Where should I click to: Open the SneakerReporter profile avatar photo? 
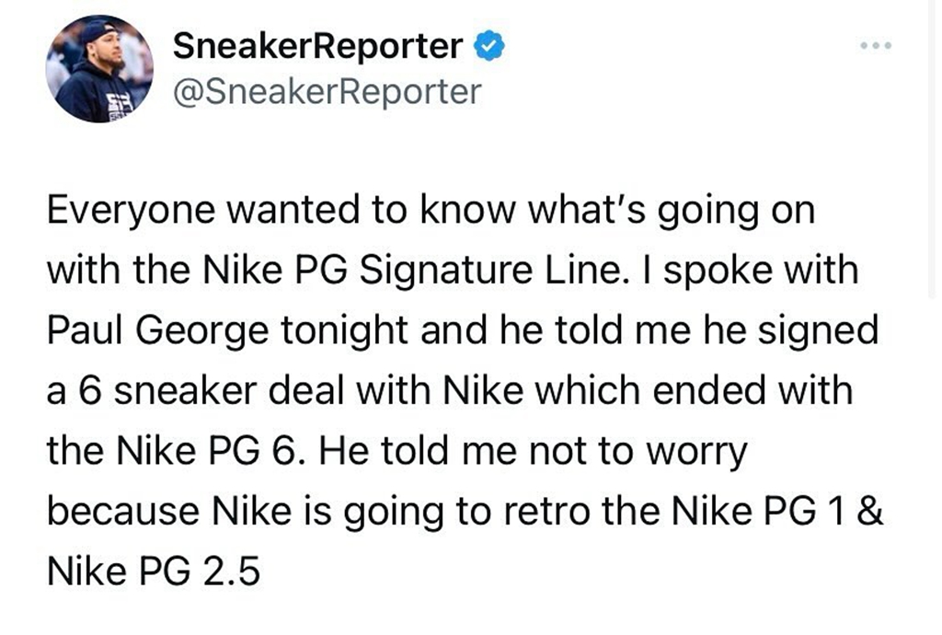pos(99,69)
